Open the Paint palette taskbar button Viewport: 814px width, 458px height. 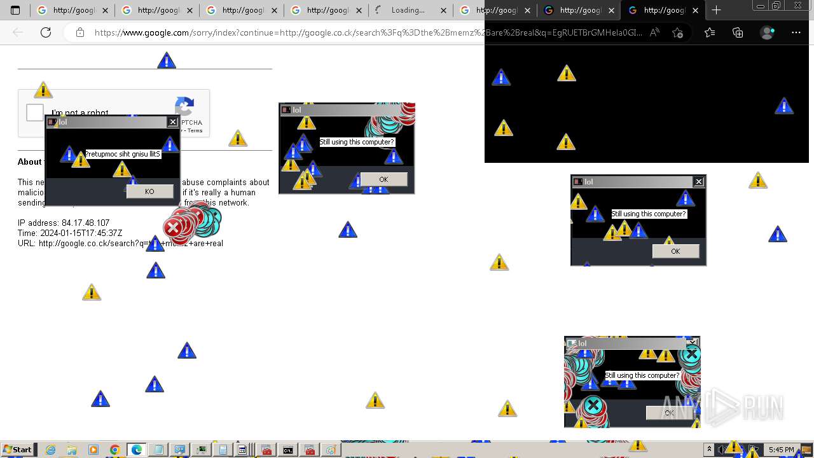(x=331, y=450)
